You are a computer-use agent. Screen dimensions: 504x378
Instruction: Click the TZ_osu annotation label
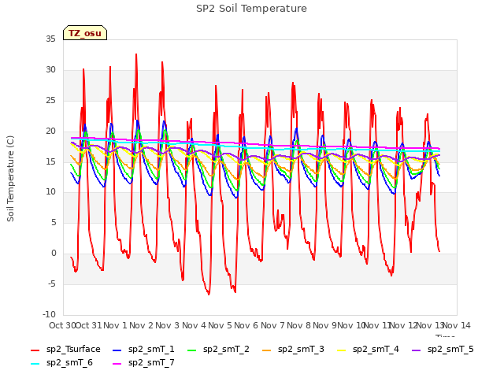click(85, 33)
